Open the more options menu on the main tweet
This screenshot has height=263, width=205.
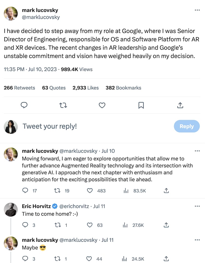pos(197,10)
